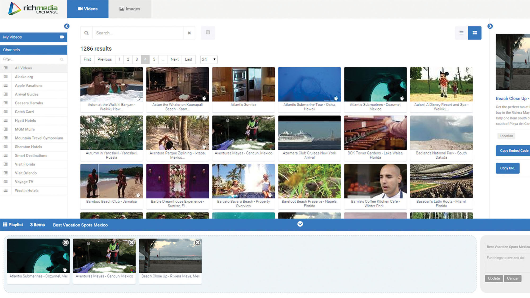The width and height of the screenshot is (530, 298).
Task: Open the Atlantic Sunrise video thumbnail
Action: coord(243,84)
